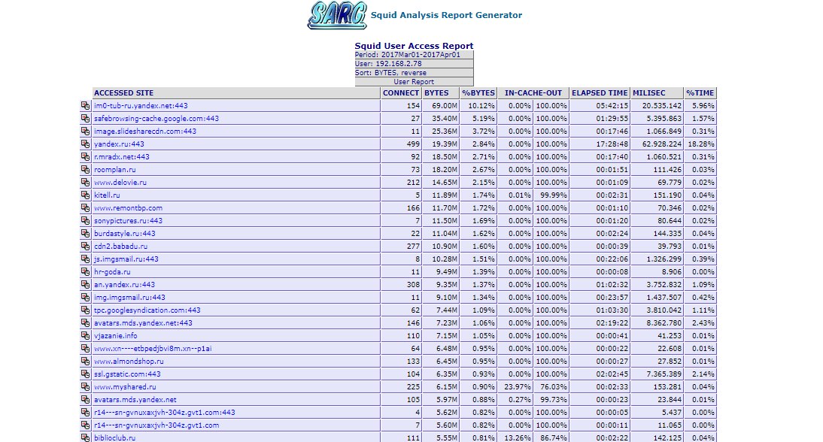Open date/time icon for an.yandex.ru:443
Image resolution: width=823 pixels, height=442 pixels.
[x=85, y=284]
